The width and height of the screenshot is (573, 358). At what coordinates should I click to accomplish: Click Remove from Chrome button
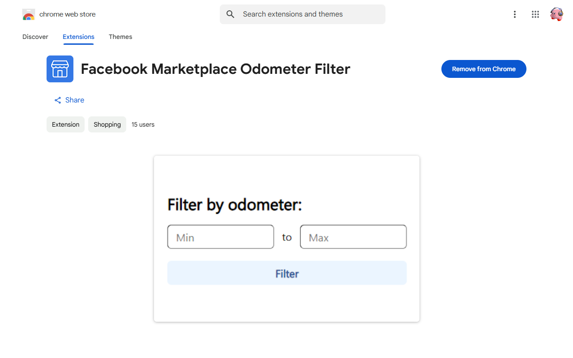point(484,69)
